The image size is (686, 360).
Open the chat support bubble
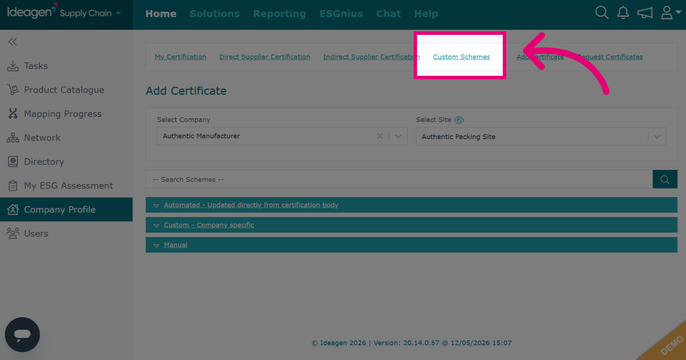click(x=22, y=335)
